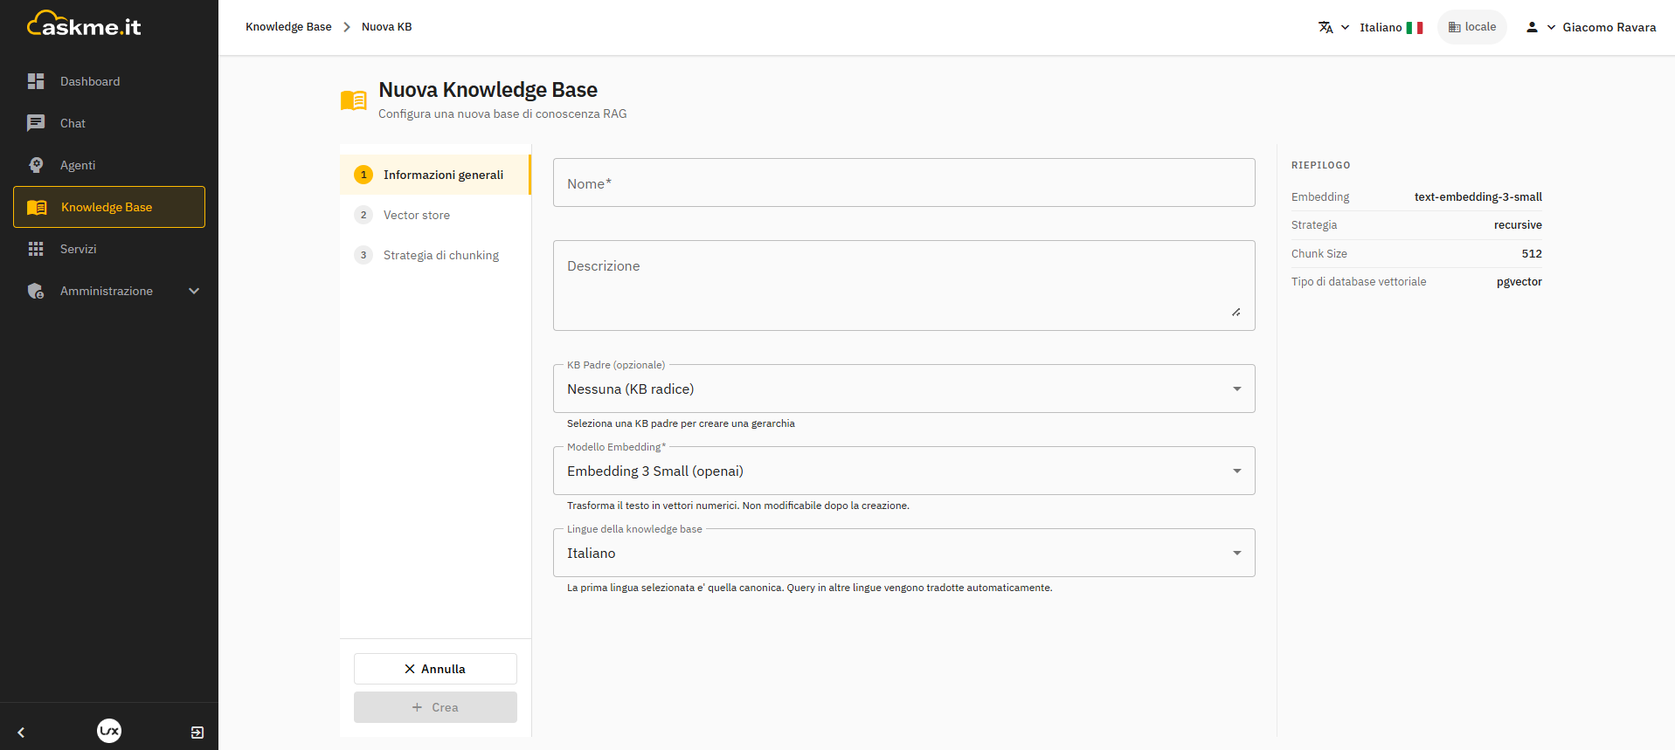Expand the Amministrazione chevron
Image resolution: width=1675 pixels, height=750 pixels.
[x=194, y=291]
